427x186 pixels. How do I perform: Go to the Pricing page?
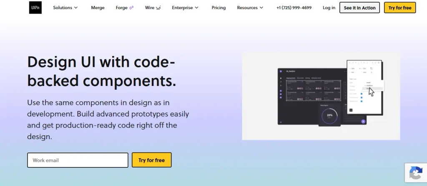pyautogui.click(x=219, y=7)
